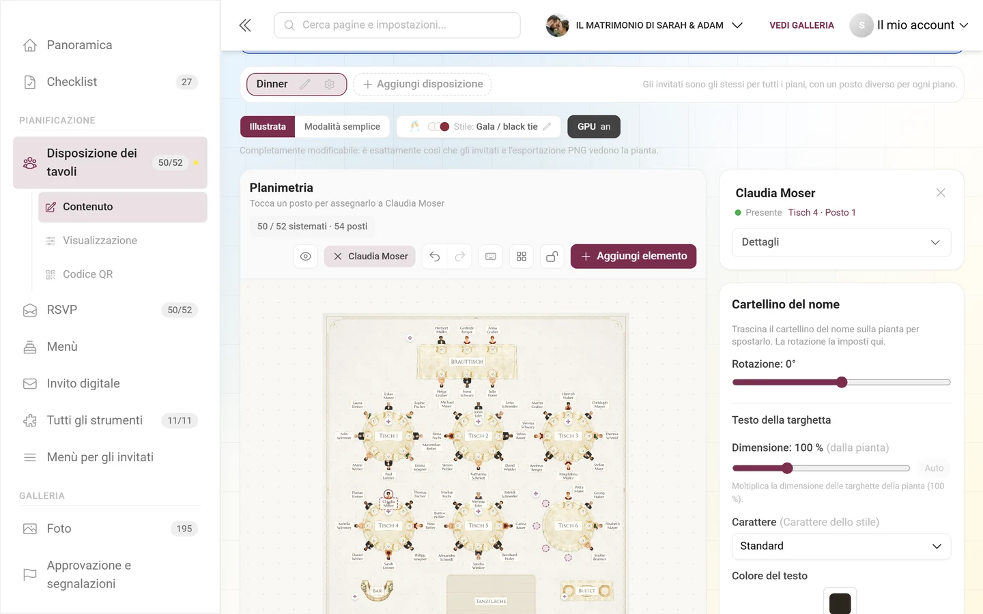Open Tutti gli strumenti via puzzle icon

[30, 420]
